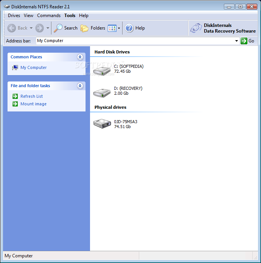
Task: Click the 72.45 Gb size text
Action: [x=123, y=71]
